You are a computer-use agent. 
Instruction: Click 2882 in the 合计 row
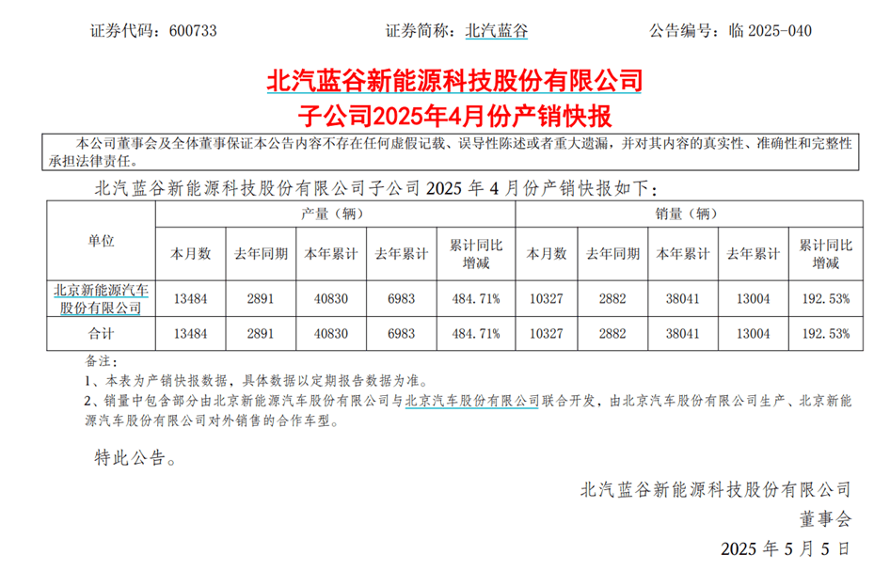click(613, 334)
